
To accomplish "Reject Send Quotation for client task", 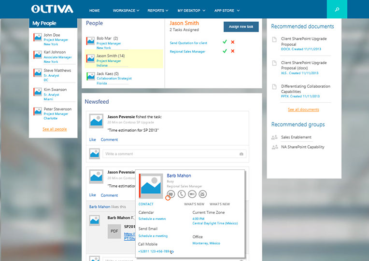I will coord(233,42).
